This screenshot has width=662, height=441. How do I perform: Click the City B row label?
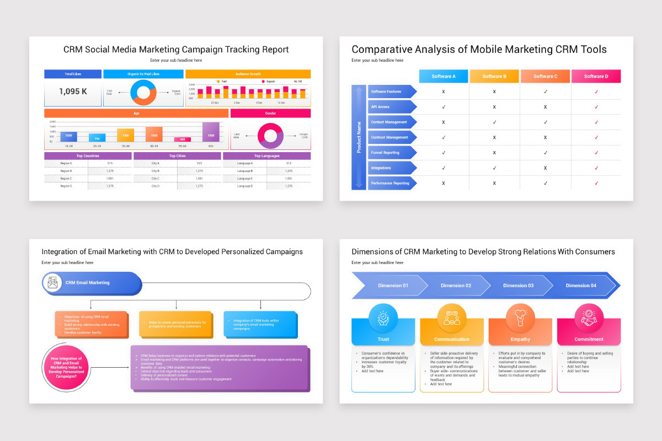coord(155,171)
